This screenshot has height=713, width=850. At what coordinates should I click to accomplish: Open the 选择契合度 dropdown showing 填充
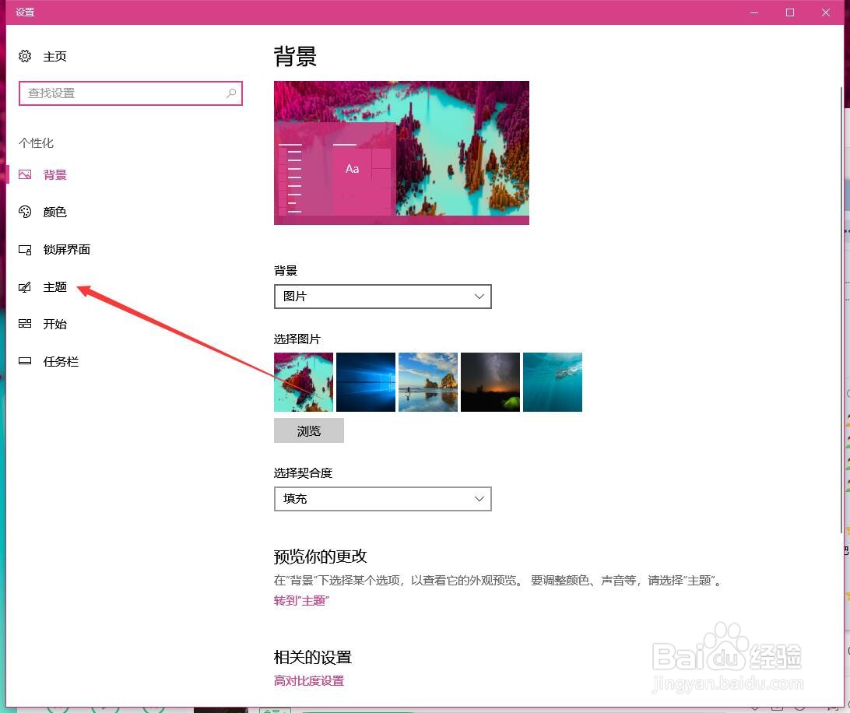click(x=383, y=499)
